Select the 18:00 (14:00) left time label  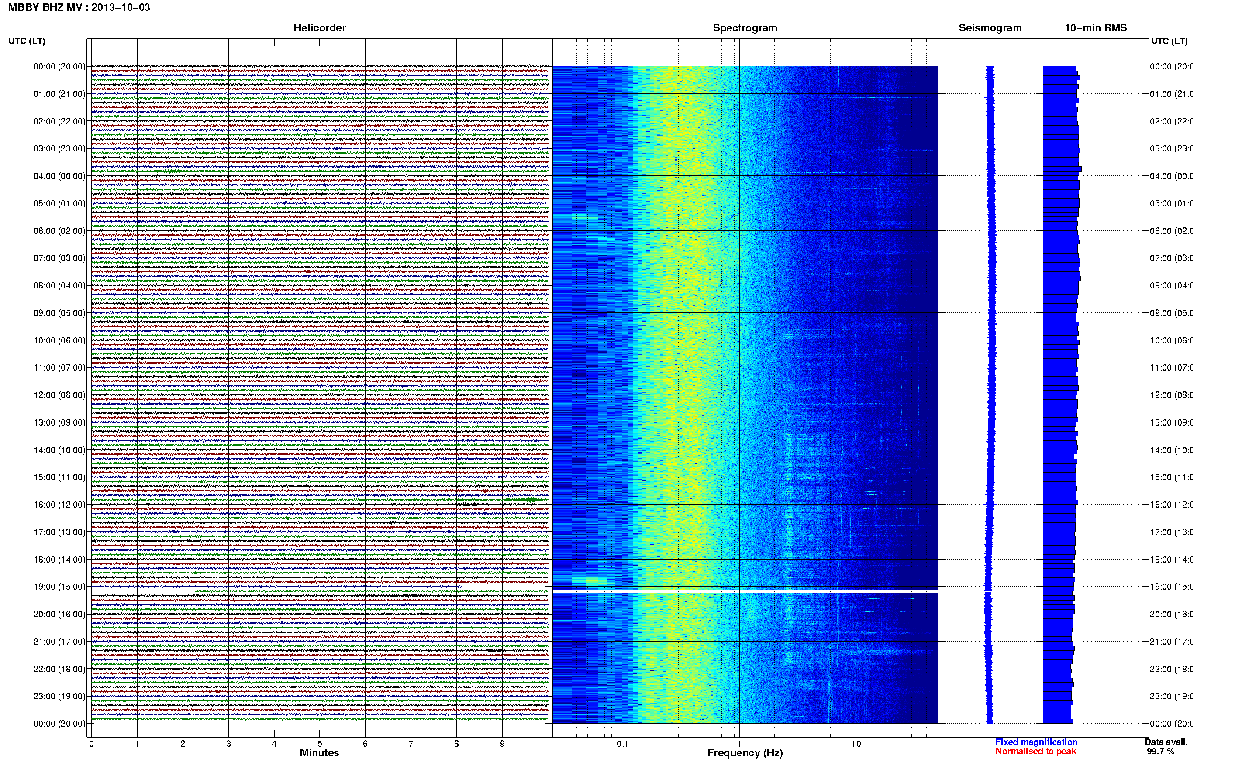tap(59, 560)
